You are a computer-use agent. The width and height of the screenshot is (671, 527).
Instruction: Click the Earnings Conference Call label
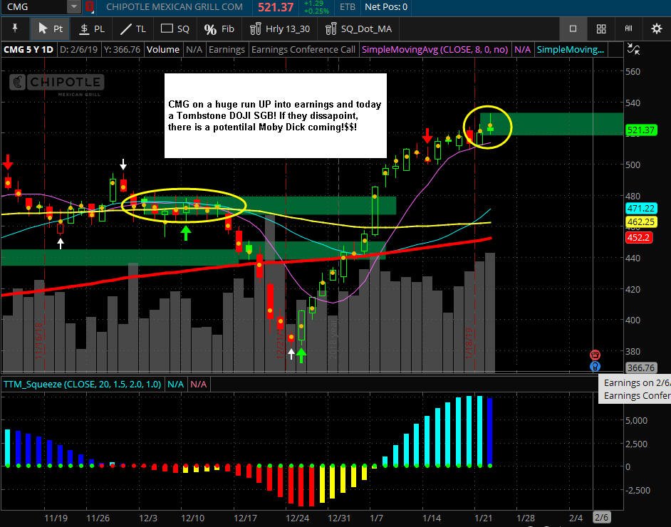[x=303, y=50]
